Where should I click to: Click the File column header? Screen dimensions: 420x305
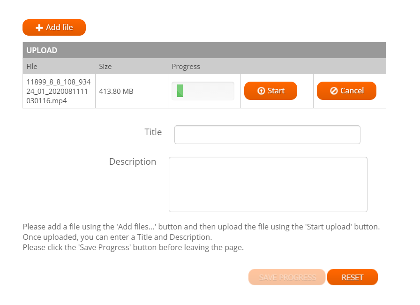[x=32, y=67]
